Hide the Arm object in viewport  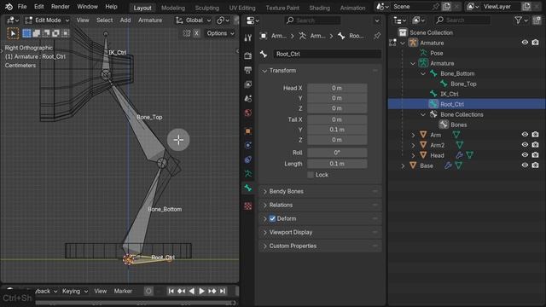pos(525,135)
